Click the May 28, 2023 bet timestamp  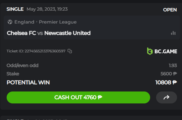47,9
